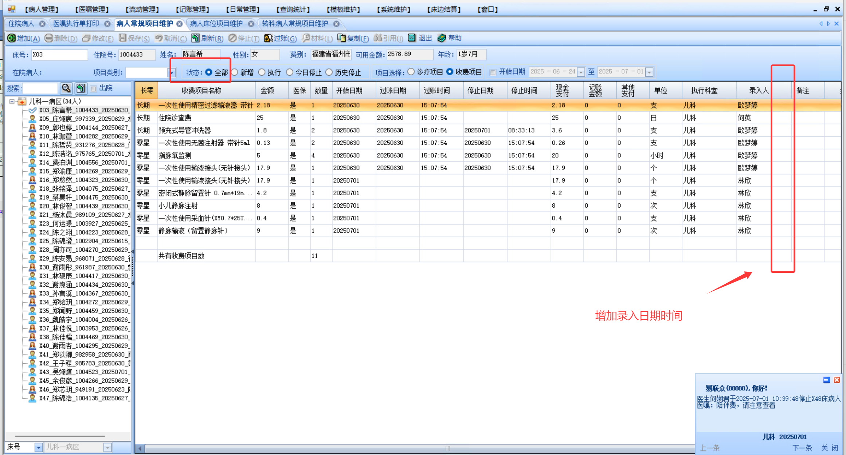The height and width of the screenshot is (455, 846).
Task: Select the 诊疗项目 radio option
Action: point(411,72)
